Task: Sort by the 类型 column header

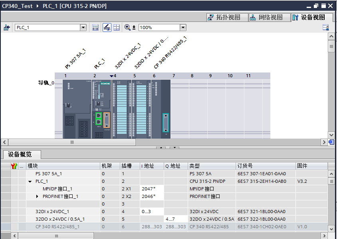Action: click(x=212, y=166)
